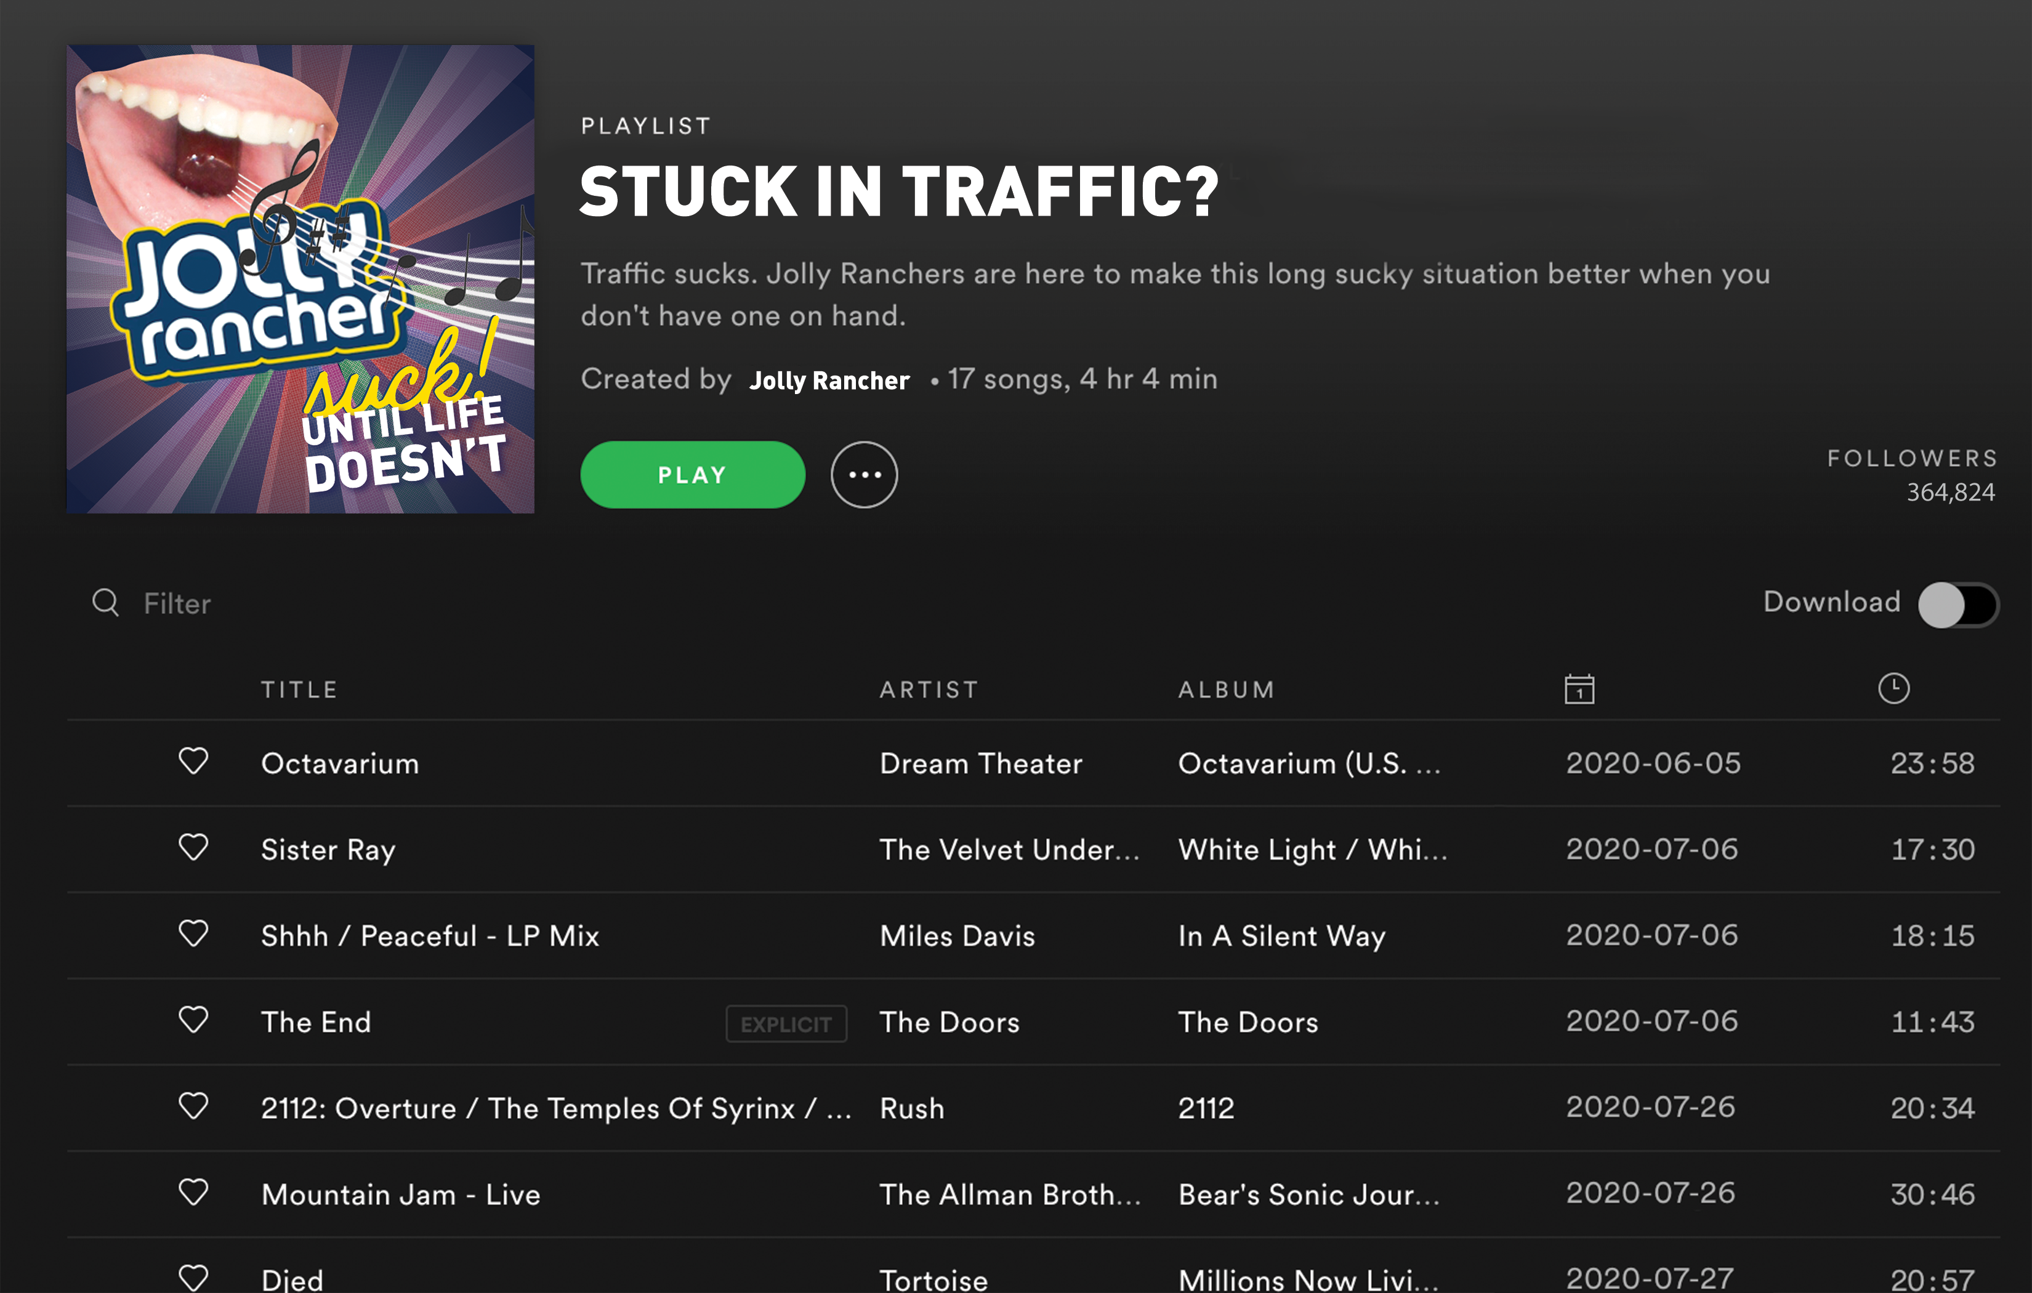Sort by date added calendar icon
Viewport: 2032px width, 1293px height.
click(x=1579, y=689)
